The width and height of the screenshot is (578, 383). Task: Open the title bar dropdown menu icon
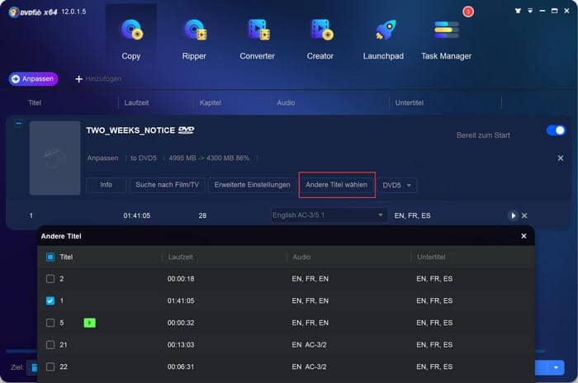530,11
